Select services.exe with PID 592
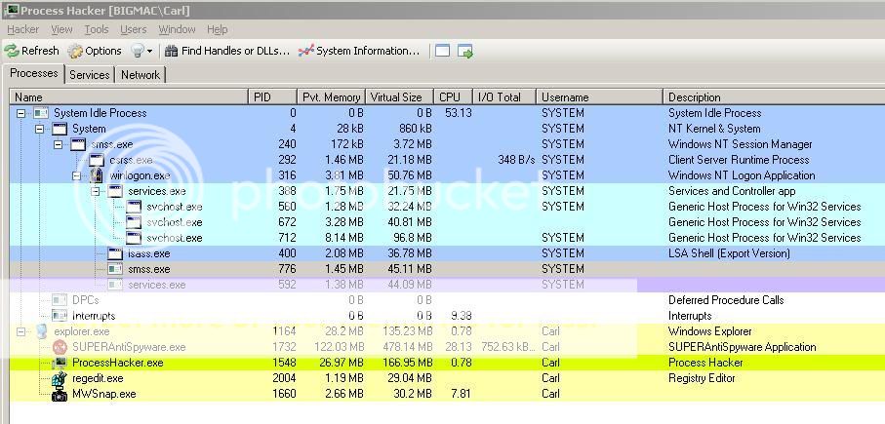Image resolution: width=885 pixels, height=424 pixels. [447, 285]
